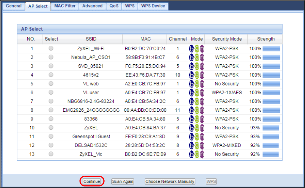
Task: Click the mode icon in the ZyXEL_Vic row
Action: pyautogui.click(x=197, y=154)
